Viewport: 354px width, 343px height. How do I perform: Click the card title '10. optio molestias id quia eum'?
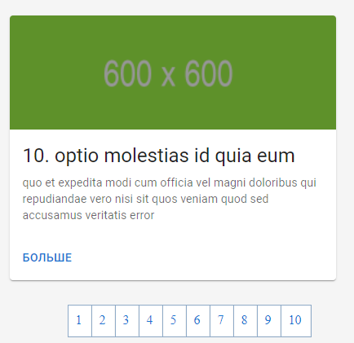159,156
